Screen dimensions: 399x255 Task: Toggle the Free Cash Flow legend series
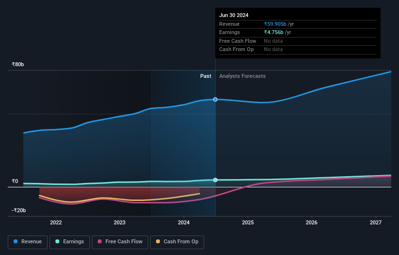[x=120, y=242]
